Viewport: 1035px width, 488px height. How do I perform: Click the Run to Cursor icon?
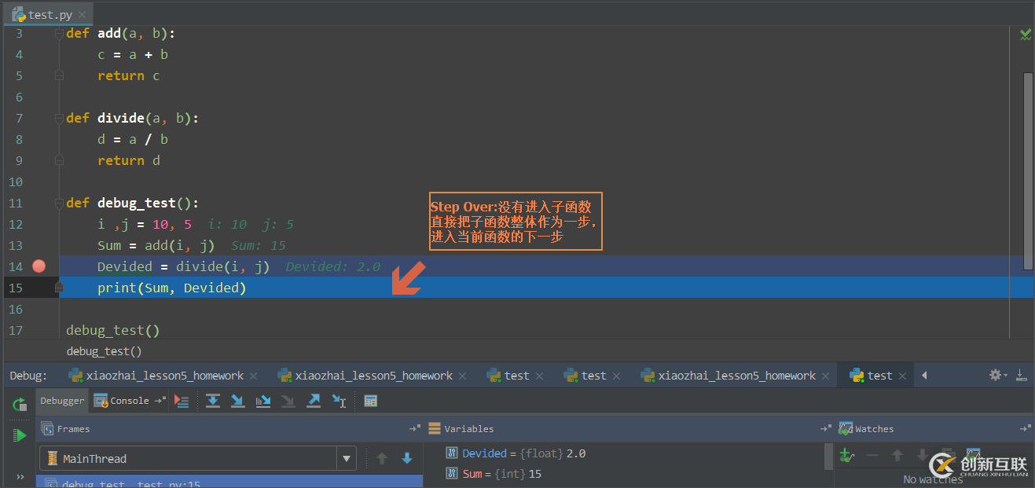pyautogui.click(x=339, y=401)
